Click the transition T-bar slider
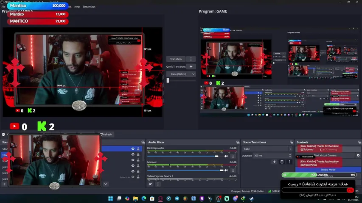This screenshot has width=362, height=203. click(181, 80)
